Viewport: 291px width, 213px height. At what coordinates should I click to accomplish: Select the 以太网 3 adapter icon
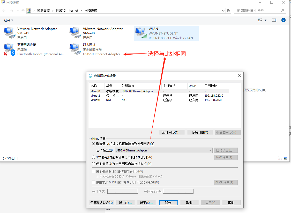click(x=75, y=49)
